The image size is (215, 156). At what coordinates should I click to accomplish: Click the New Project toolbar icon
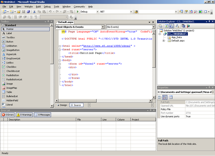click(4, 12)
